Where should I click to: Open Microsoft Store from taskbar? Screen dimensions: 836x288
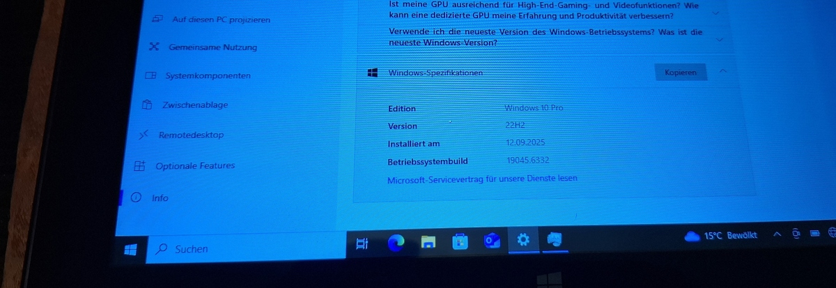tap(460, 242)
